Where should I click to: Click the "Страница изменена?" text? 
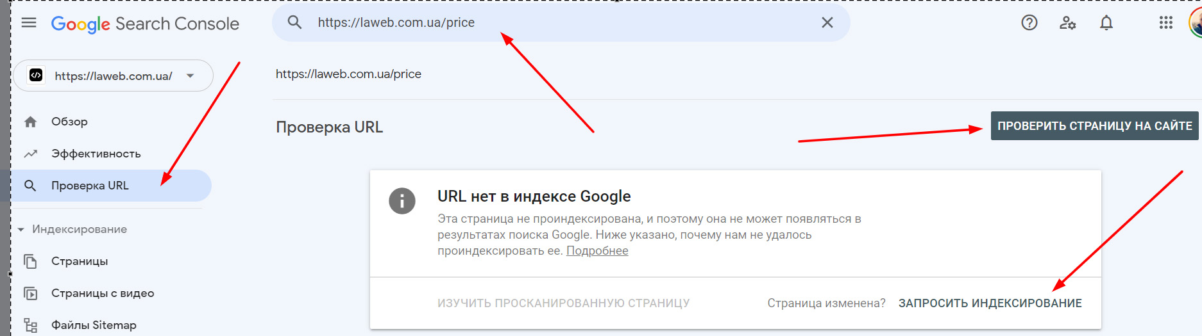[826, 303]
